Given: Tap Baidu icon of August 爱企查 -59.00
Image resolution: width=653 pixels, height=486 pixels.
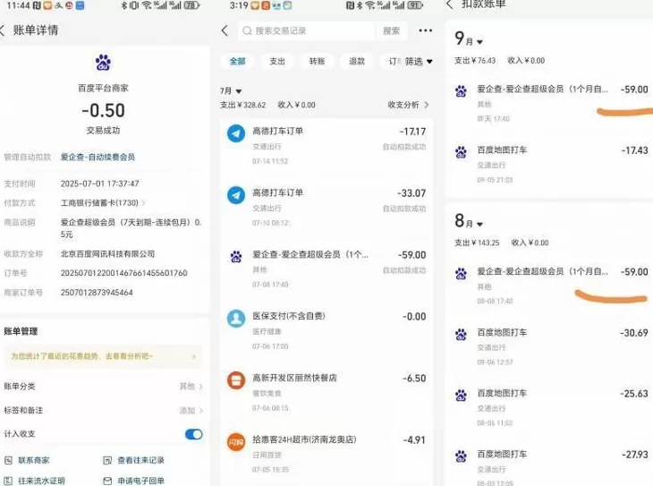Looking at the screenshot, I should (461, 273).
